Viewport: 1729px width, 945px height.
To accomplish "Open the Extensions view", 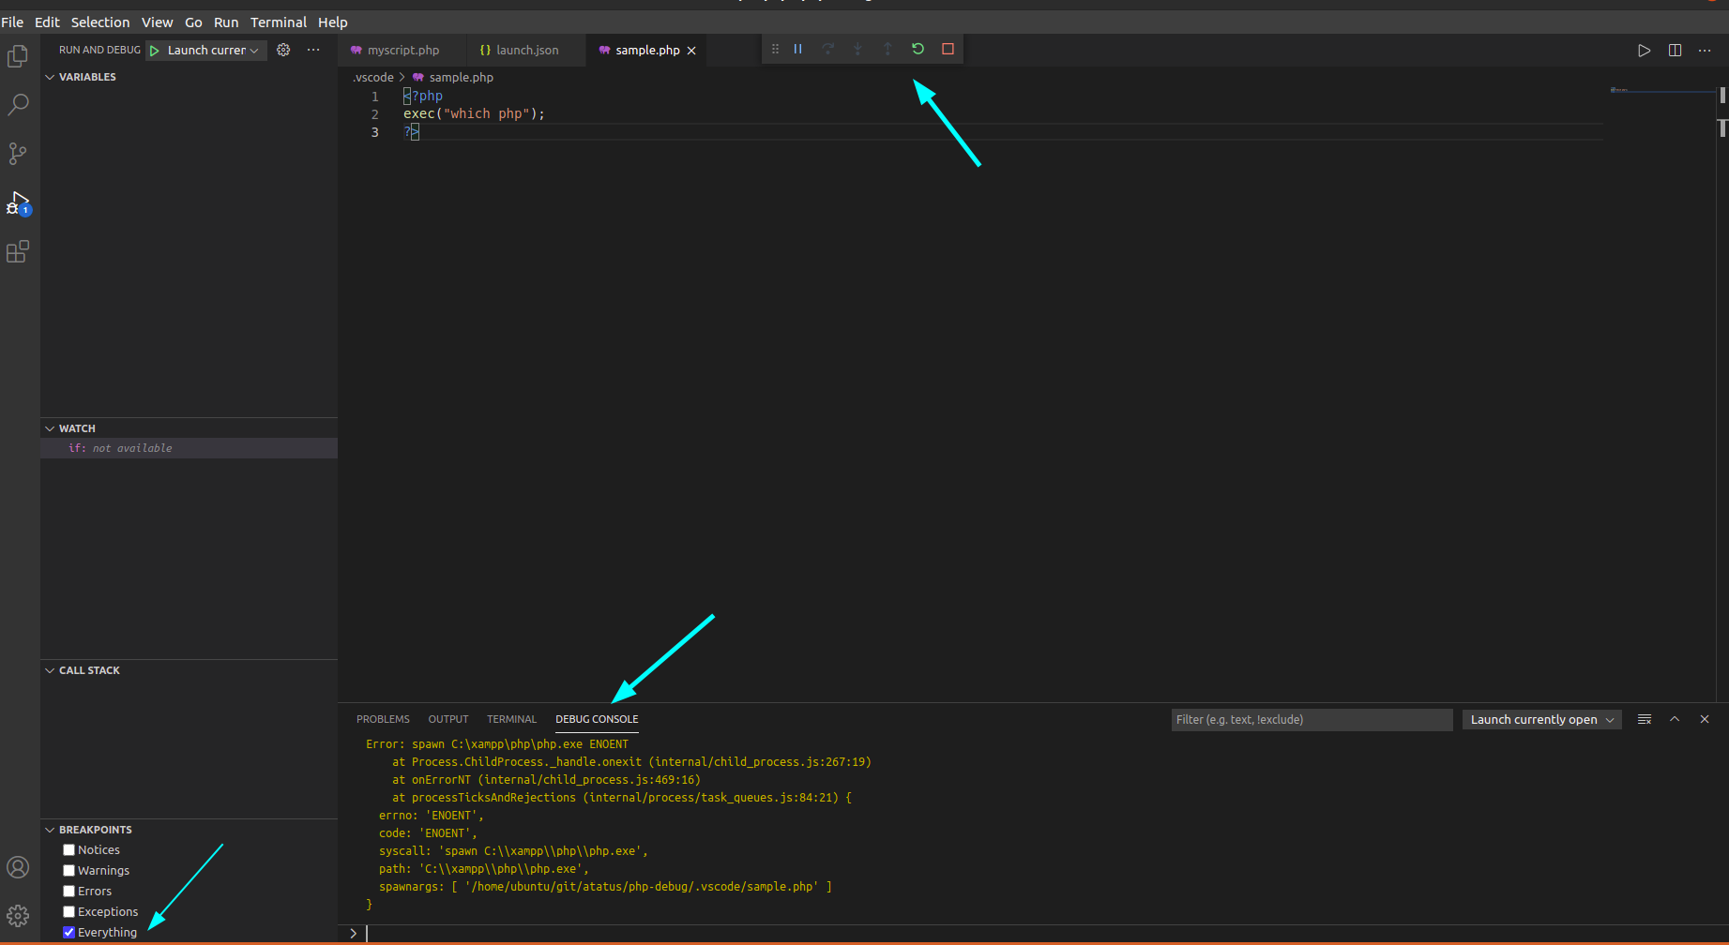I will coord(18,251).
